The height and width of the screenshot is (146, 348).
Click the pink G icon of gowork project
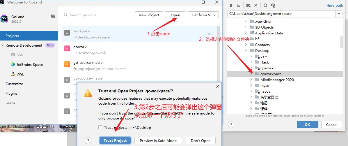[x=67, y=49]
